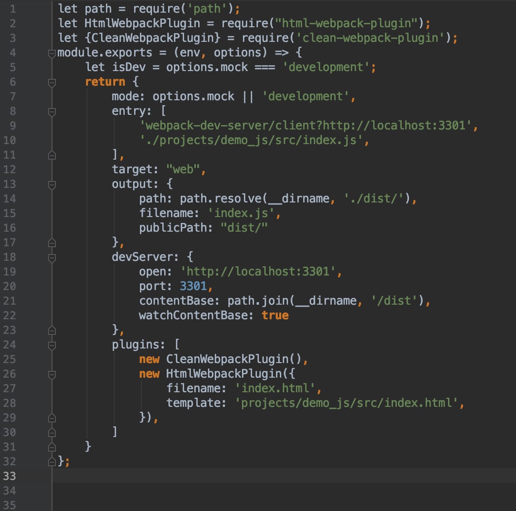The width and height of the screenshot is (516, 511).
Task: Collapse the plugins array fold marker on line 24
Action: click(52, 346)
